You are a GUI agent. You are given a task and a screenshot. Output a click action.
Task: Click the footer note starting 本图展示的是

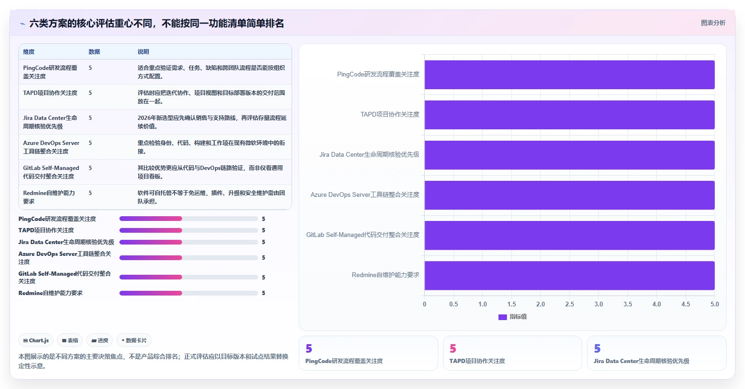(153, 361)
